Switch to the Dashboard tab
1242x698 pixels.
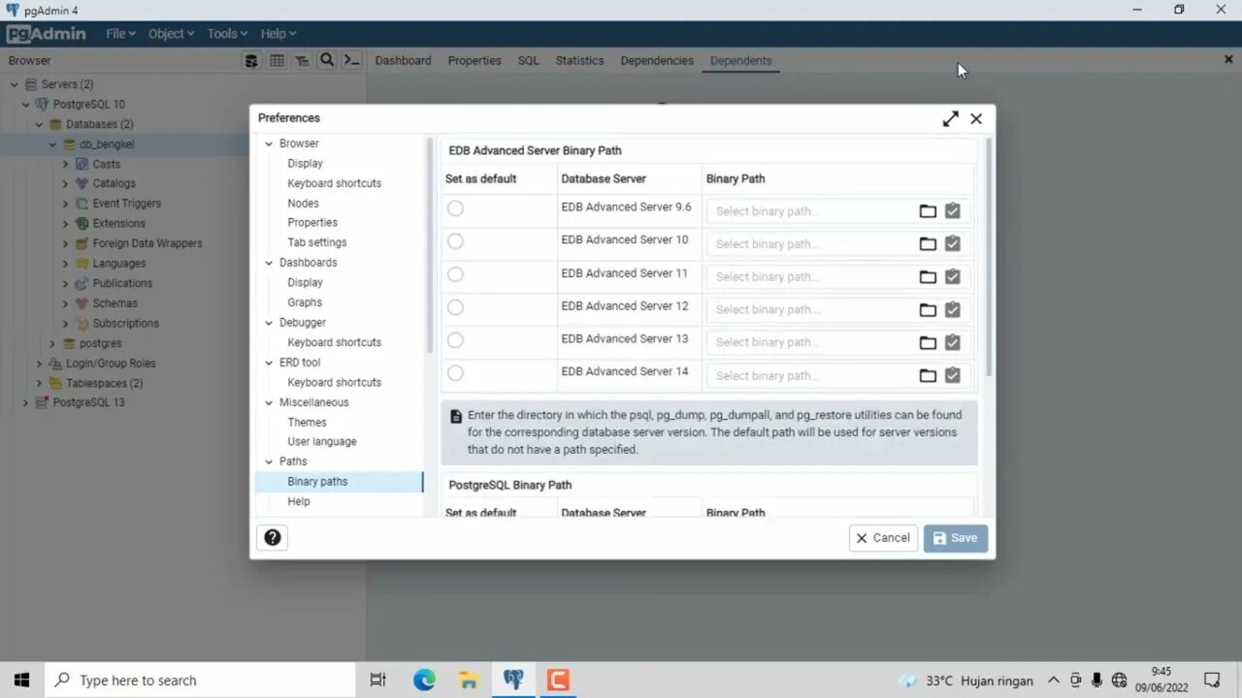pyautogui.click(x=403, y=60)
